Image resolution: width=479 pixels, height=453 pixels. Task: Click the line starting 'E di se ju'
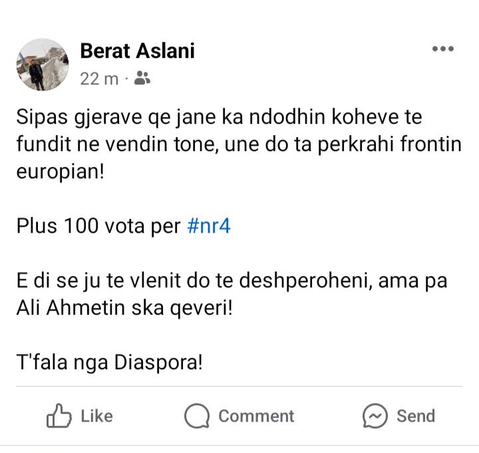coord(232,281)
